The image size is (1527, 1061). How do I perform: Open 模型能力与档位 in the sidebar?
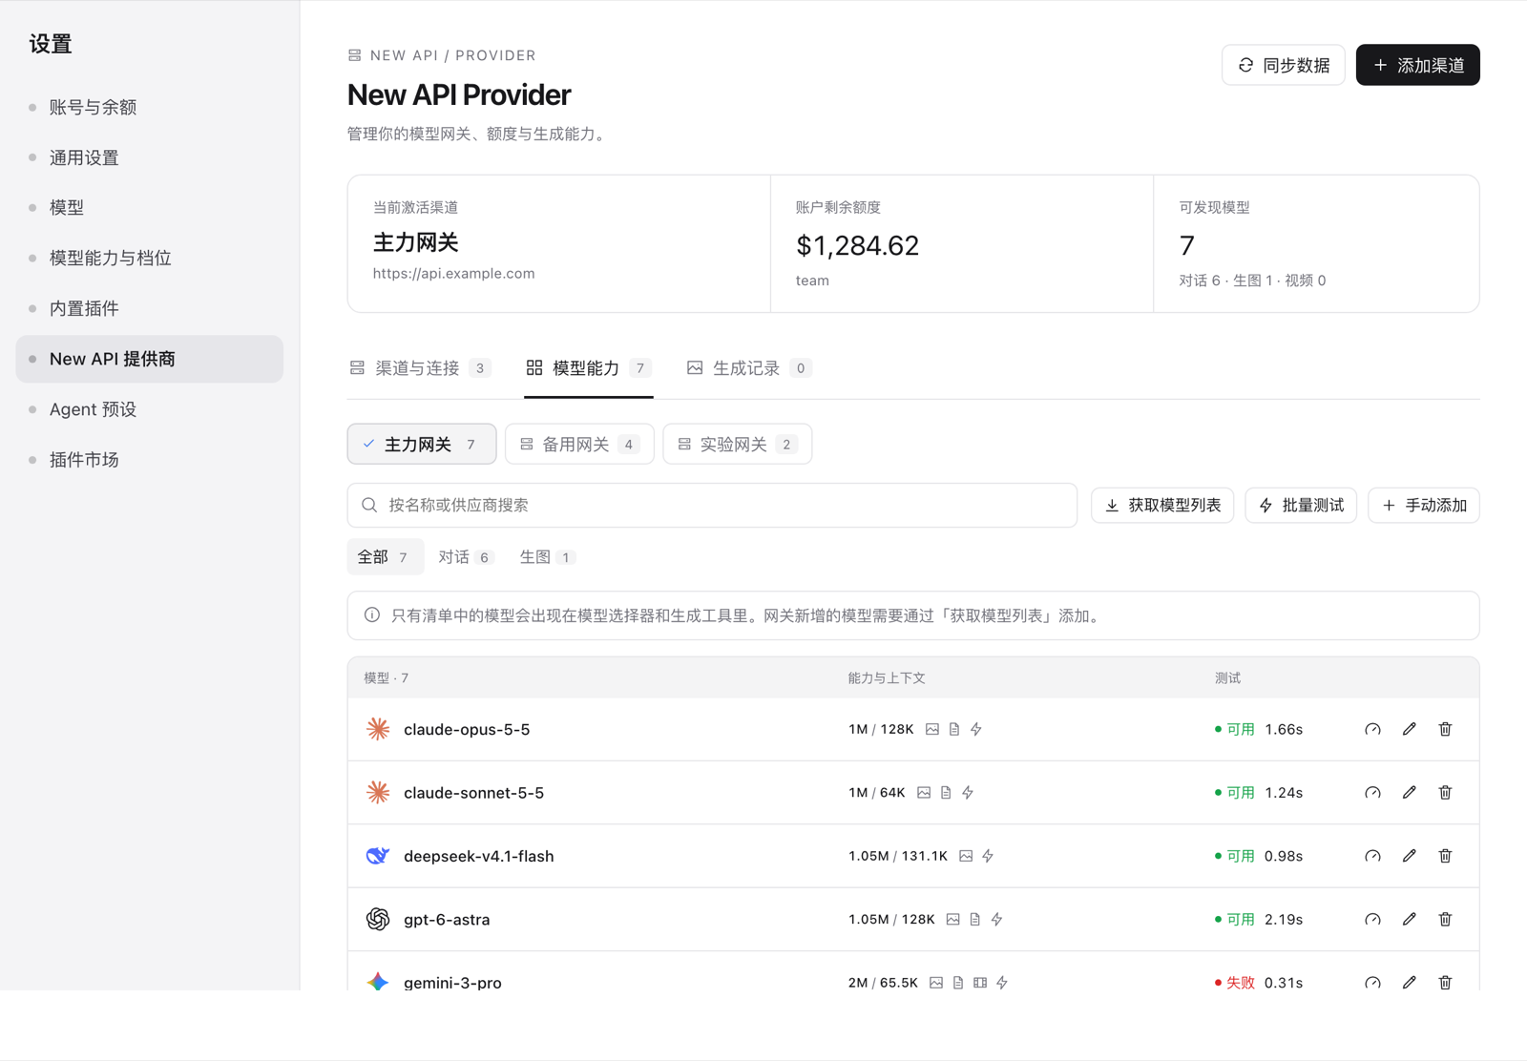150,258
